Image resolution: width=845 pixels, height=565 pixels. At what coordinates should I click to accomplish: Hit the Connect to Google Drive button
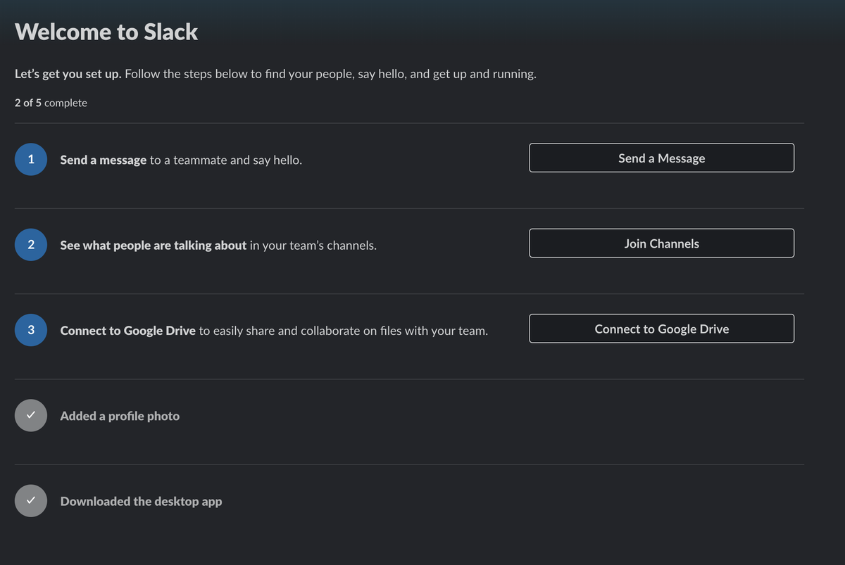[x=661, y=329]
